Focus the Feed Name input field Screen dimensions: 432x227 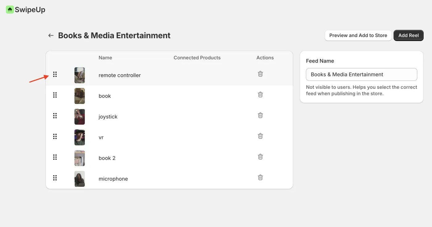(361, 75)
